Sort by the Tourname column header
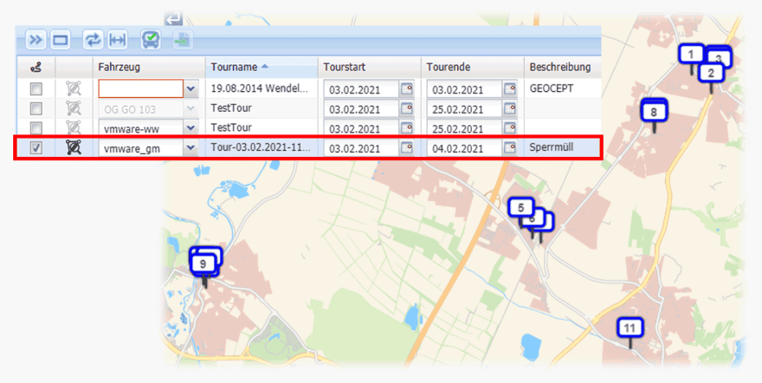 (262, 67)
